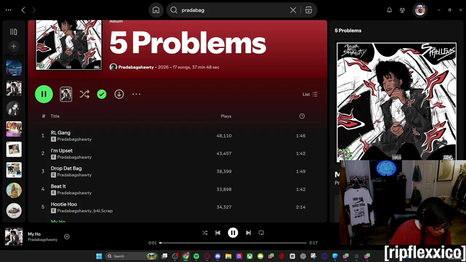The width and height of the screenshot is (466, 262).
Task: Add My Ho to playlist
Action: coord(67,237)
